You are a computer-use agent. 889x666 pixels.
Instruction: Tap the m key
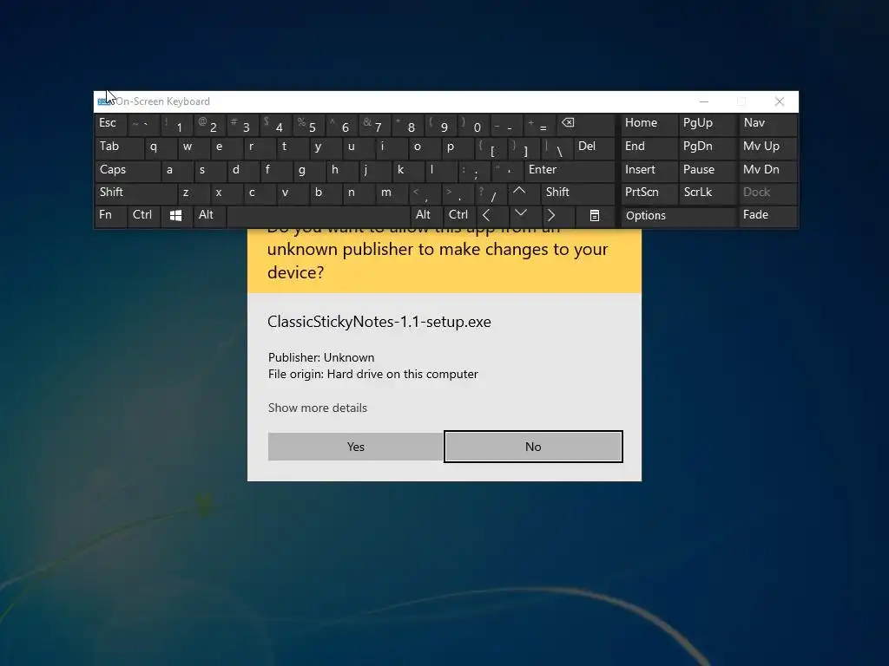pos(392,193)
